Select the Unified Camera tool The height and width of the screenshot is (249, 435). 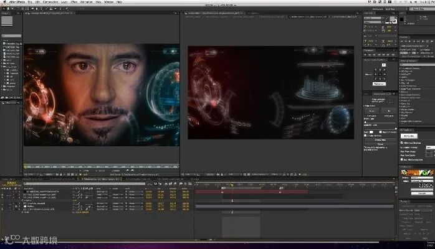click(x=23, y=9)
